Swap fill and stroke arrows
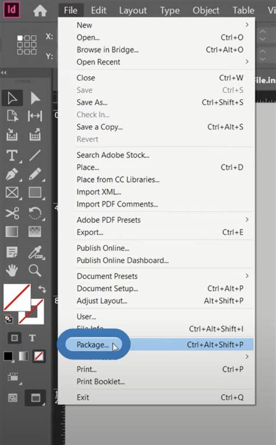276x445 pixels. (x=43, y=289)
